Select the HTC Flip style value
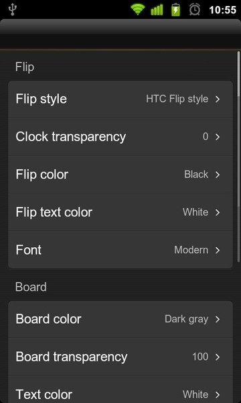241x403 pixels. tap(177, 99)
